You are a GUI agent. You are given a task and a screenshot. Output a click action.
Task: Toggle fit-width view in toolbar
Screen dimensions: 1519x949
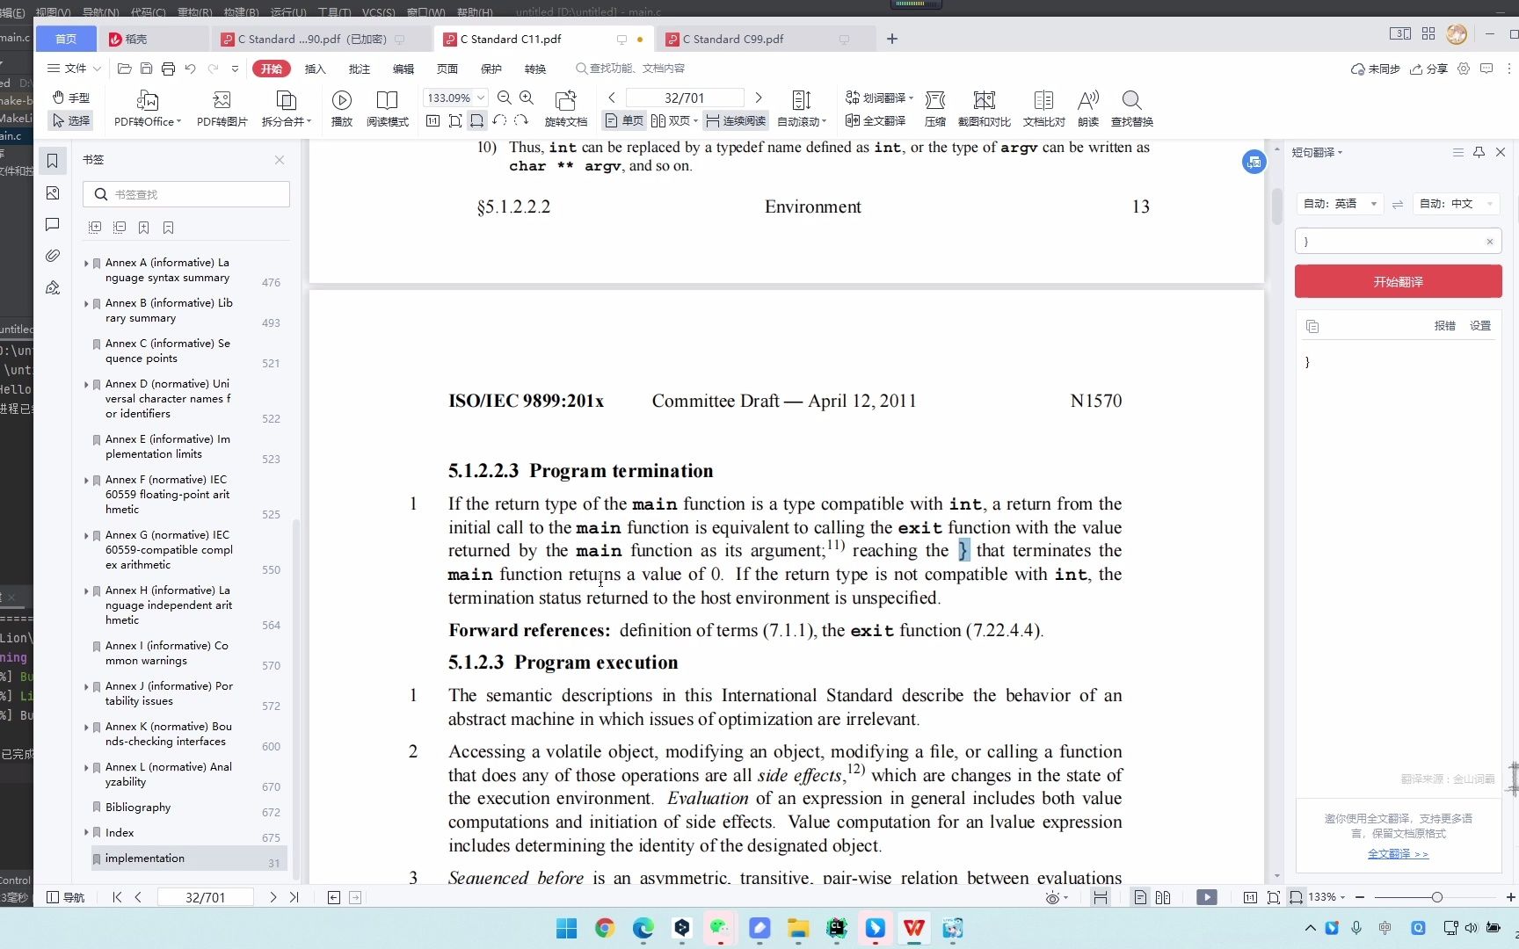(476, 120)
